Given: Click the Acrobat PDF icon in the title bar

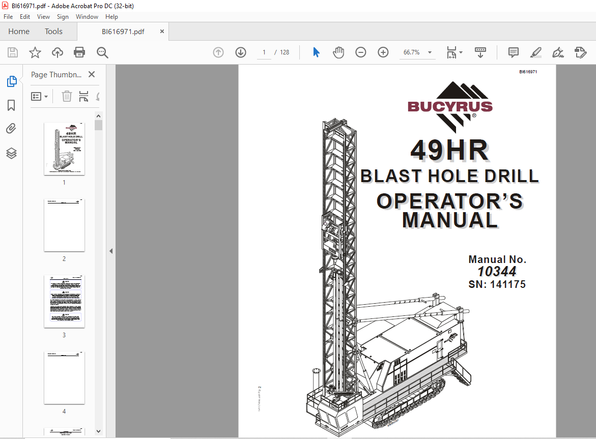Looking at the screenshot, I should (5, 6).
